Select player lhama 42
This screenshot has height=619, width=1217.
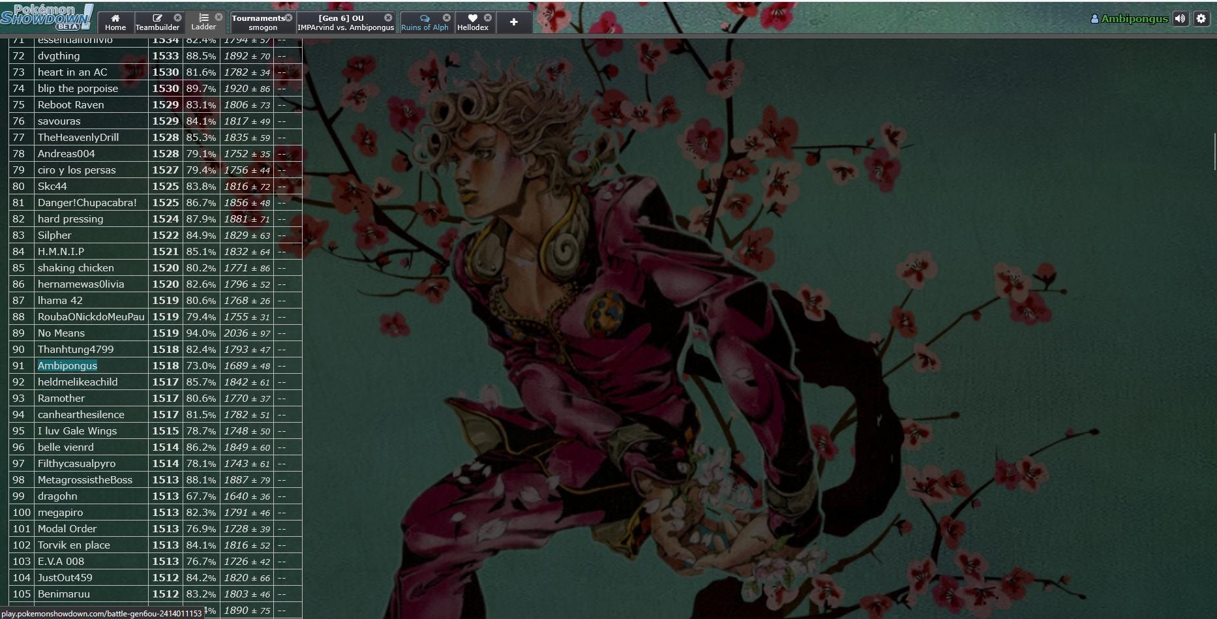60,301
